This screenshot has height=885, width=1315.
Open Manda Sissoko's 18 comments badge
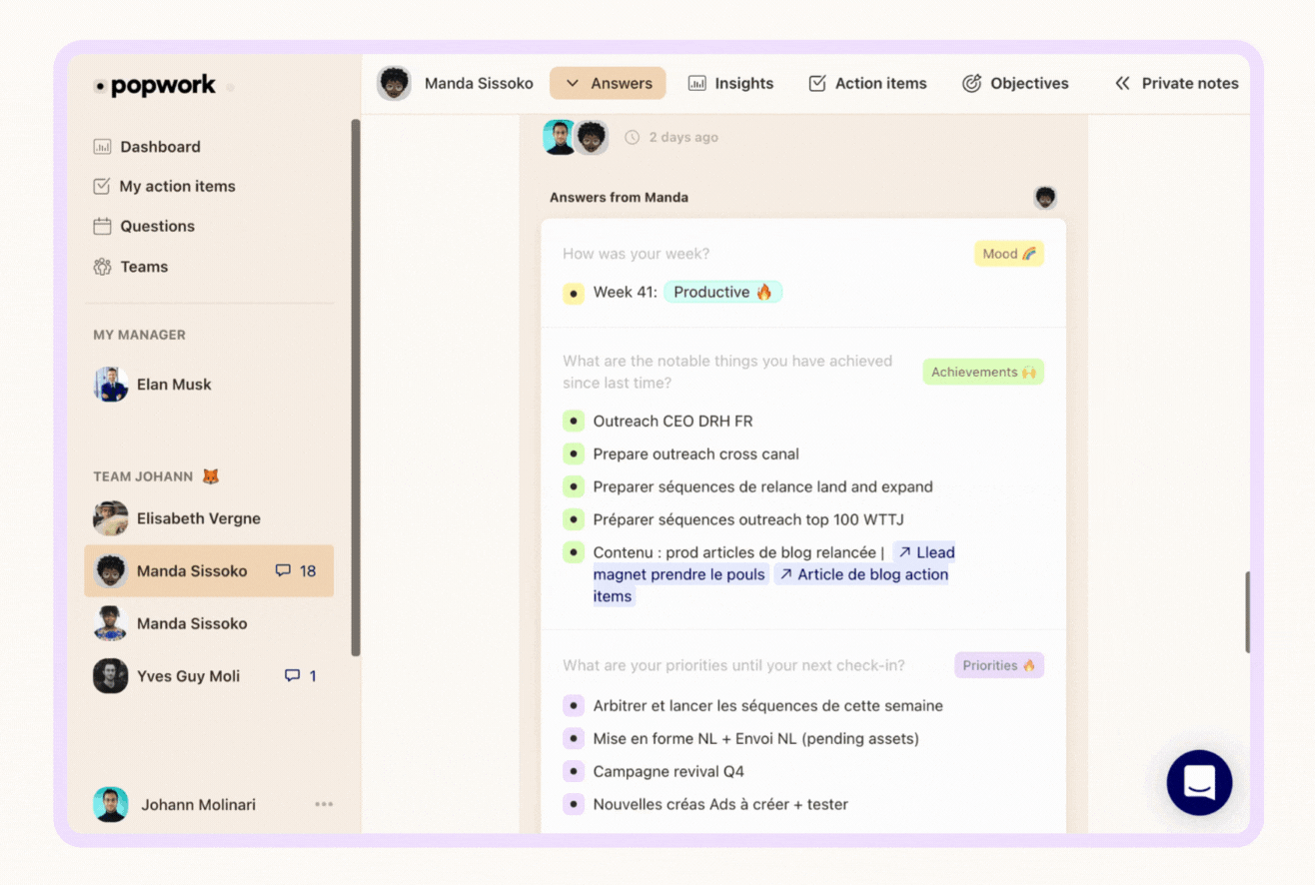point(295,570)
